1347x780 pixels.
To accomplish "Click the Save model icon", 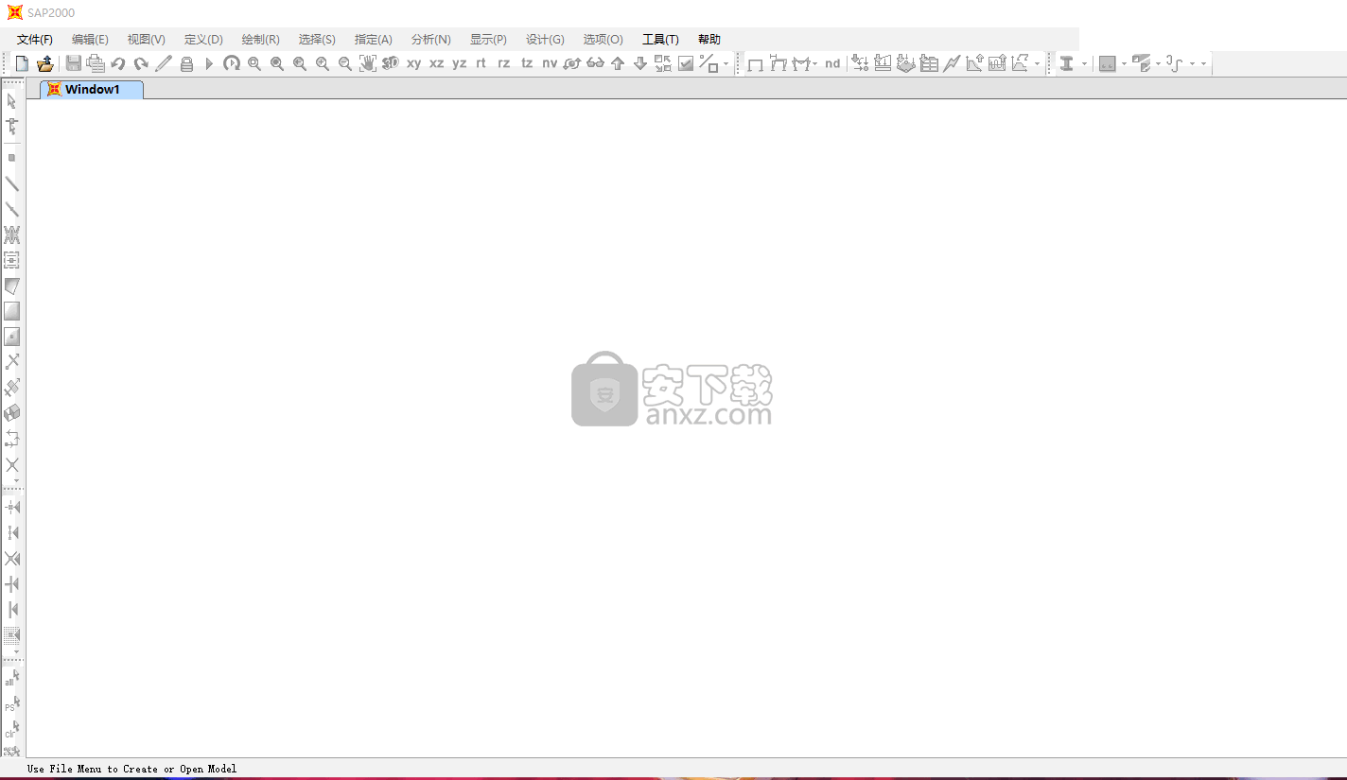I will pyautogui.click(x=74, y=63).
